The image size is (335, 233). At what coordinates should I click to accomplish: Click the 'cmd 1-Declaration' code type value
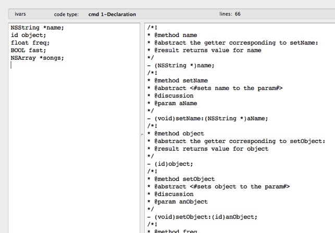[x=112, y=14]
